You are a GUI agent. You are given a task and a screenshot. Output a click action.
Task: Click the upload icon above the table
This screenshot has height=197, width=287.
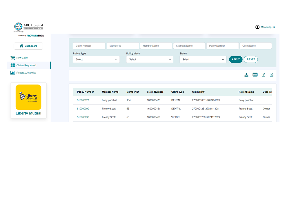pos(246,75)
